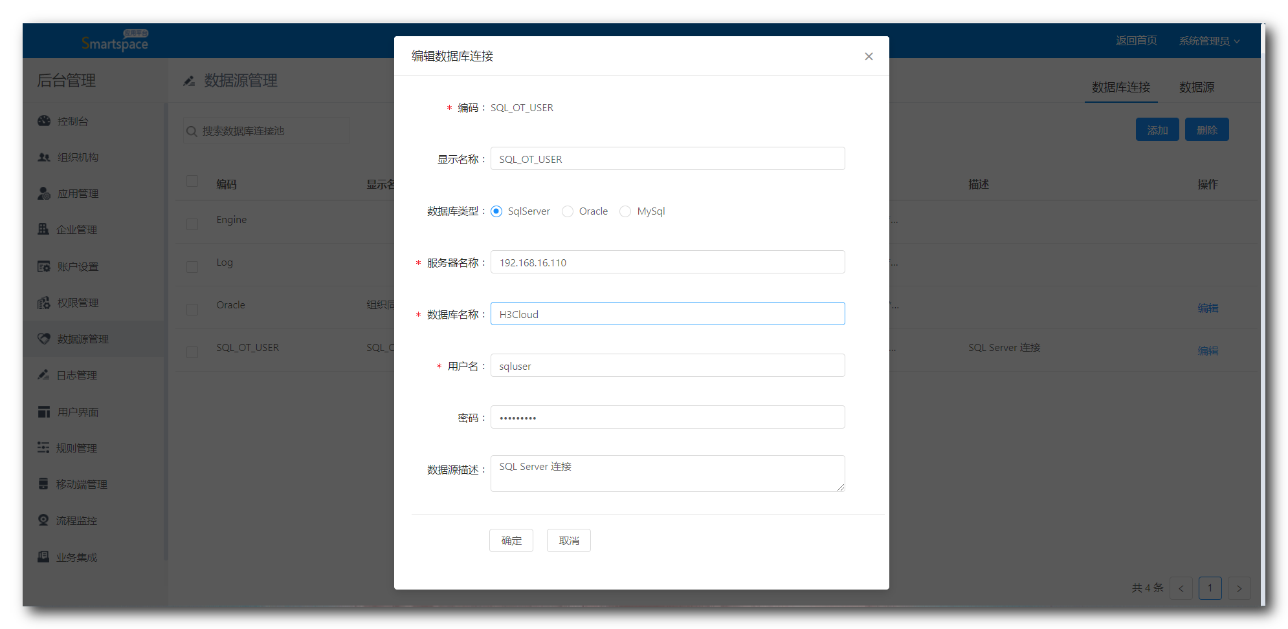Select page 1 in pagination
The width and height of the screenshot is (1288, 629).
(1210, 588)
